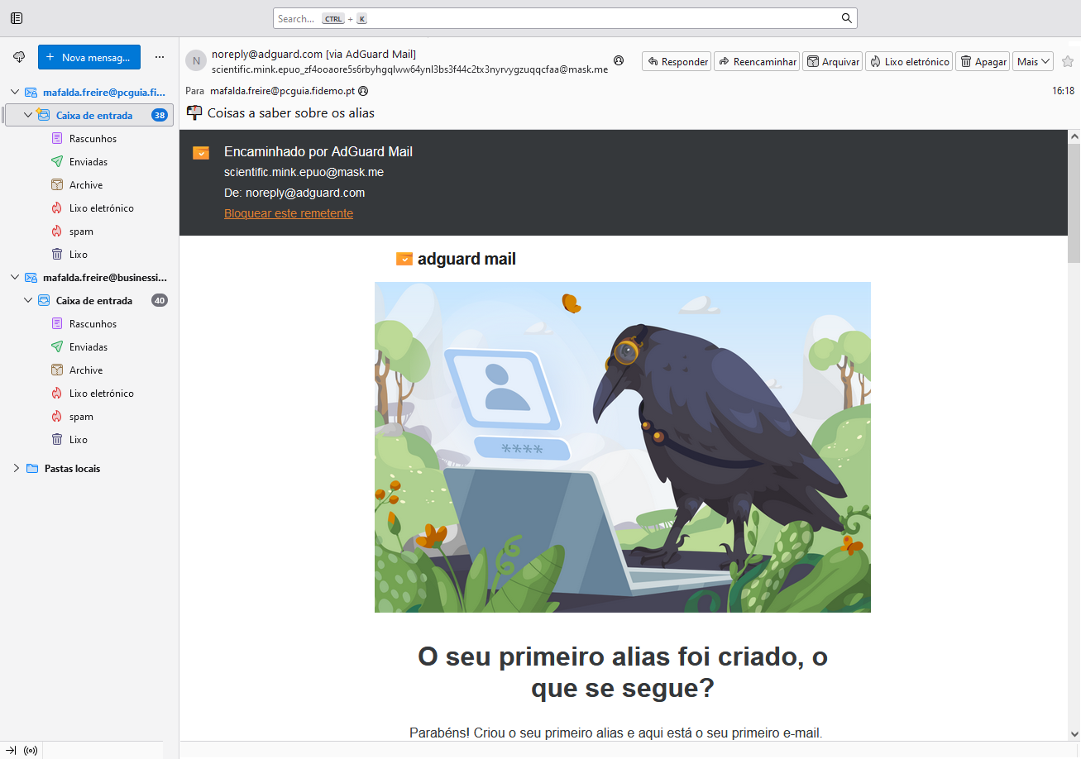1081x759 pixels.
Task: Click the crow illustration image
Action: point(623,447)
